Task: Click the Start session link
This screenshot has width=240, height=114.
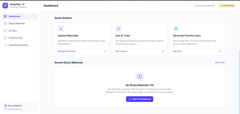Action: point(121,51)
